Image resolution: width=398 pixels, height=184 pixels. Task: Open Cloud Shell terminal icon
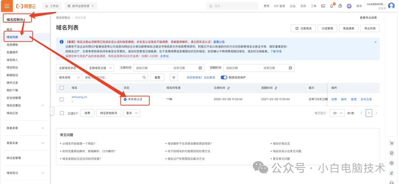tap(323, 6)
